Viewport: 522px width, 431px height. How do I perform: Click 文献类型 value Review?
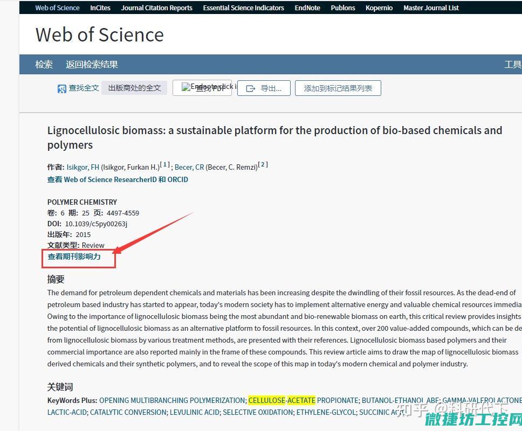(93, 245)
